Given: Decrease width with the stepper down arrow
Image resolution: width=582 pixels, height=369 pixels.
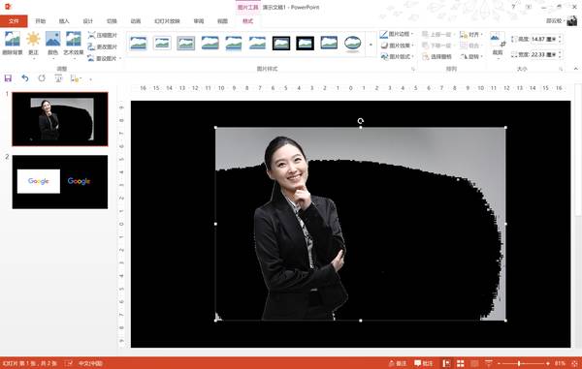Looking at the screenshot, I should tap(560, 57).
